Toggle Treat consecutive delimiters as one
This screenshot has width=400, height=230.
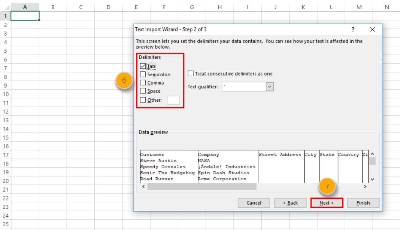point(191,74)
